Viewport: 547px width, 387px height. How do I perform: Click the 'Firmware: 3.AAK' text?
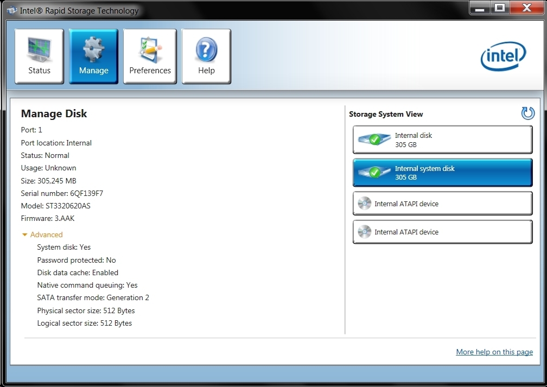point(47,218)
